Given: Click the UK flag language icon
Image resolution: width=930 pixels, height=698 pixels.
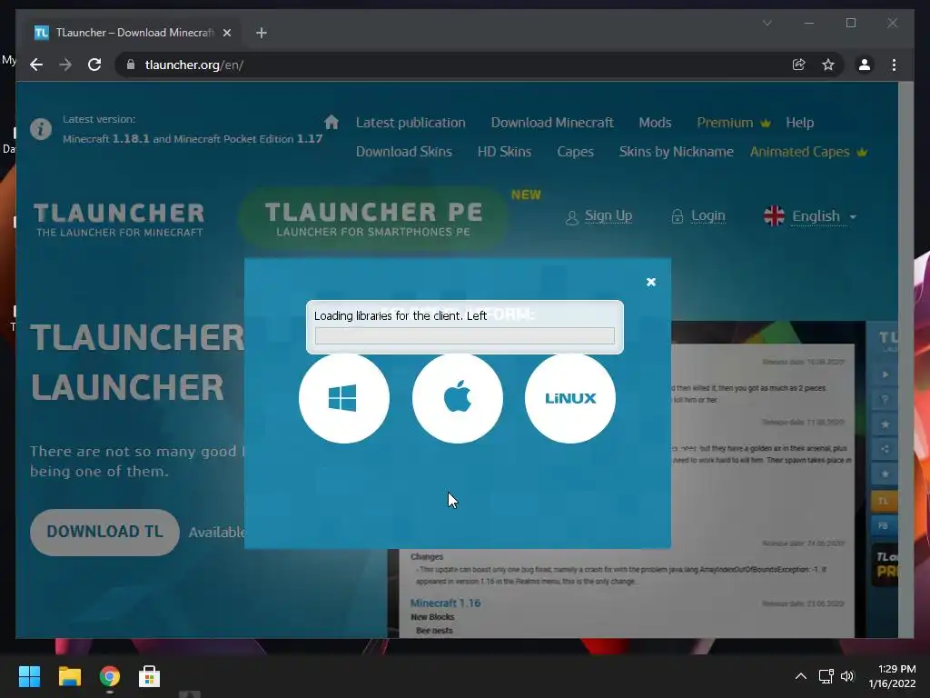Looking at the screenshot, I should [774, 216].
